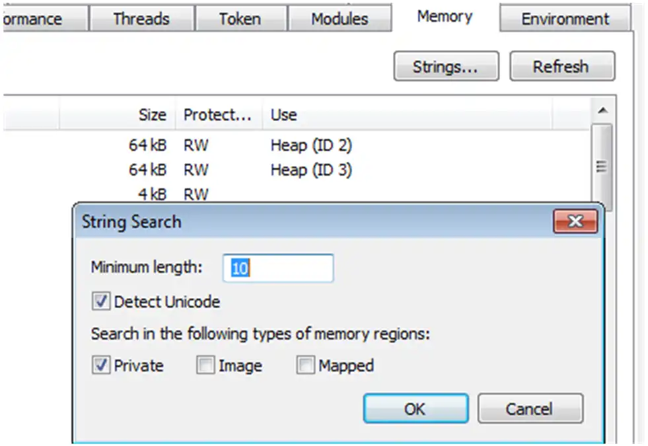Click the Refresh button
Screen dimensions: 648x446
[562, 66]
